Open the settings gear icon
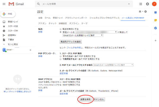 [145, 12]
